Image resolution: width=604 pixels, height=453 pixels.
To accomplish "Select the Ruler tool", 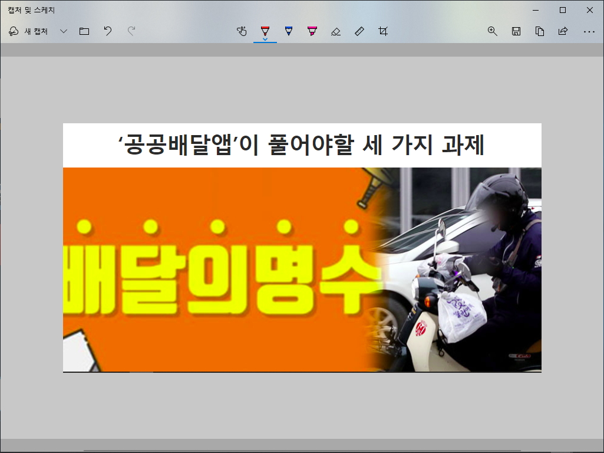I will tap(359, 31).
